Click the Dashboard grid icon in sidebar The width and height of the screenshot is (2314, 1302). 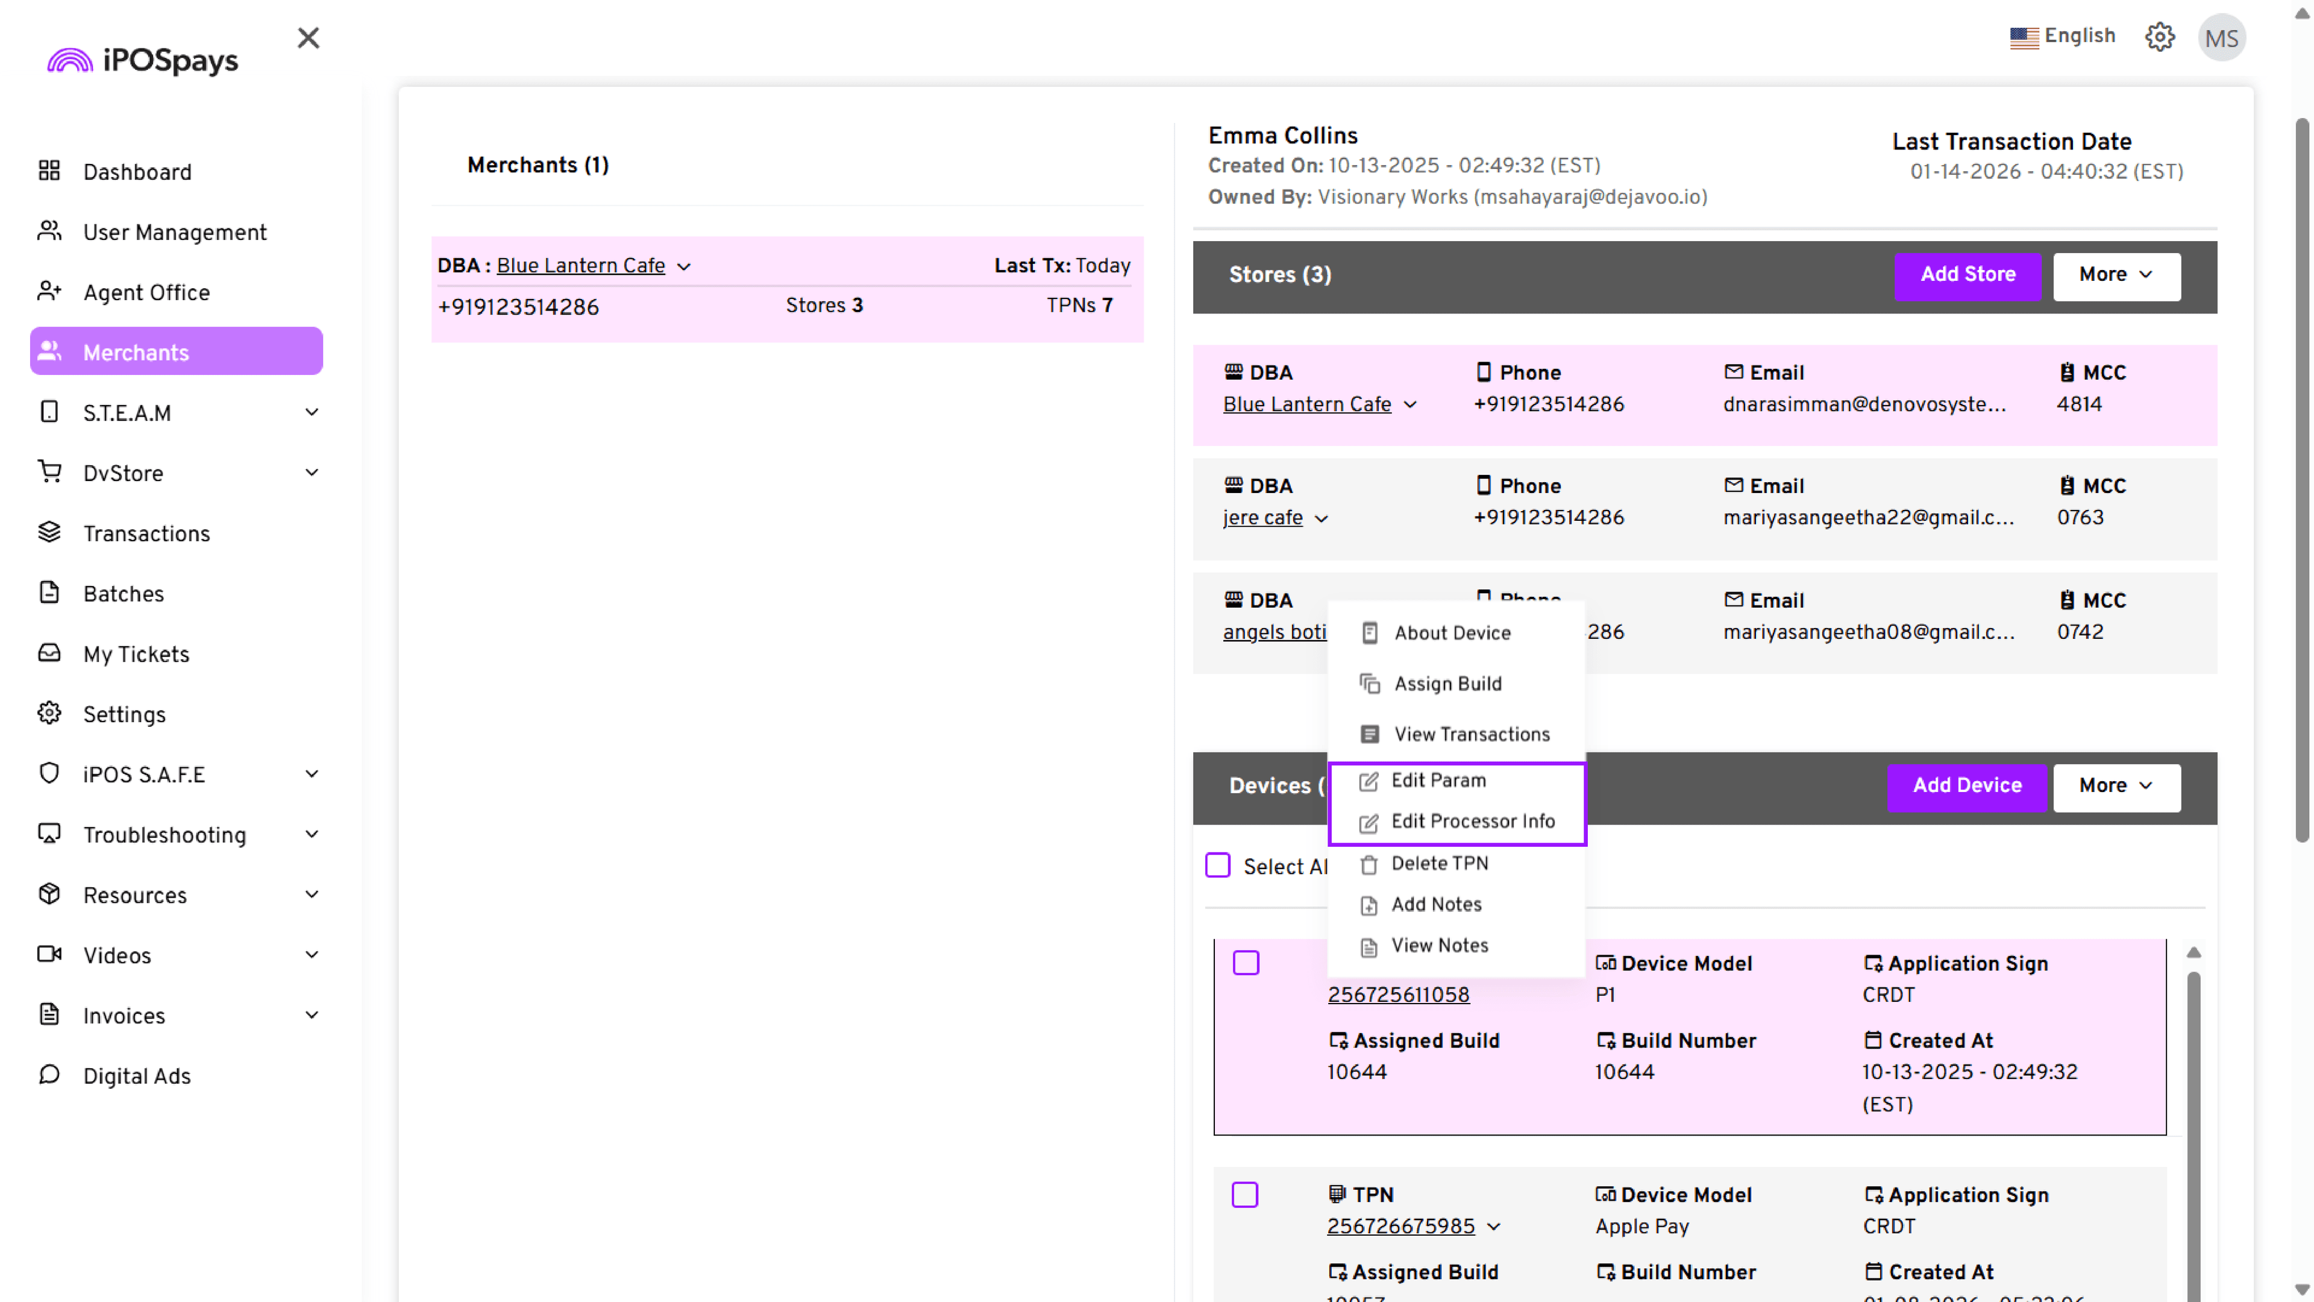(x=49, y=171)
